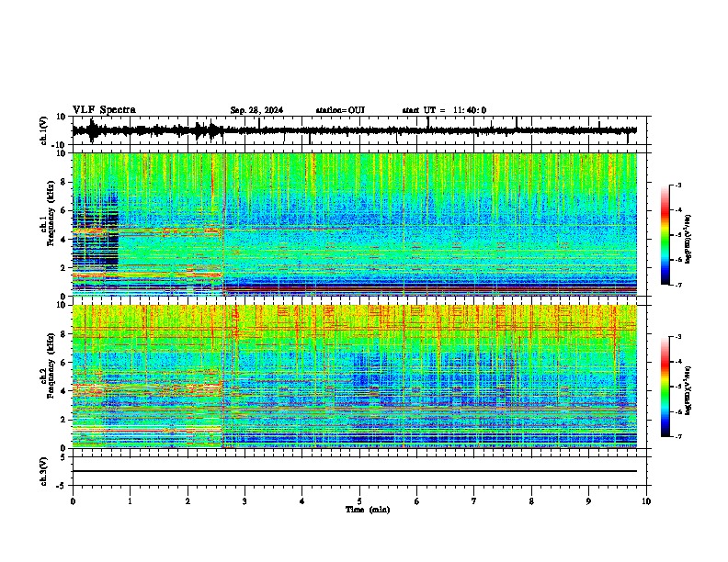Click the ch.2 color bar label "-7"

(677, 437)
